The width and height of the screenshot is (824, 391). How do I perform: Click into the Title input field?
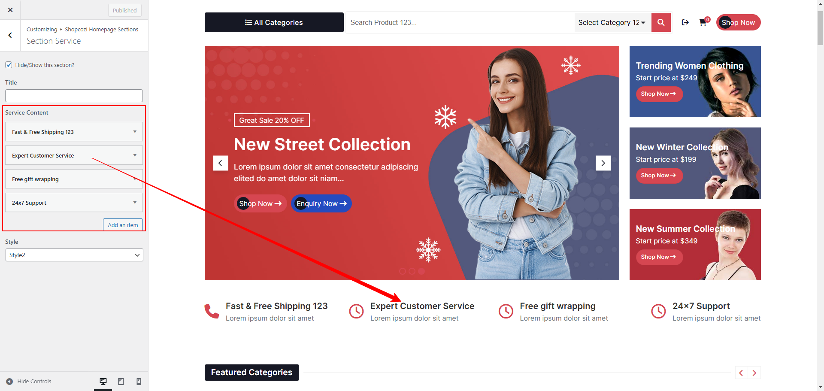74,96
